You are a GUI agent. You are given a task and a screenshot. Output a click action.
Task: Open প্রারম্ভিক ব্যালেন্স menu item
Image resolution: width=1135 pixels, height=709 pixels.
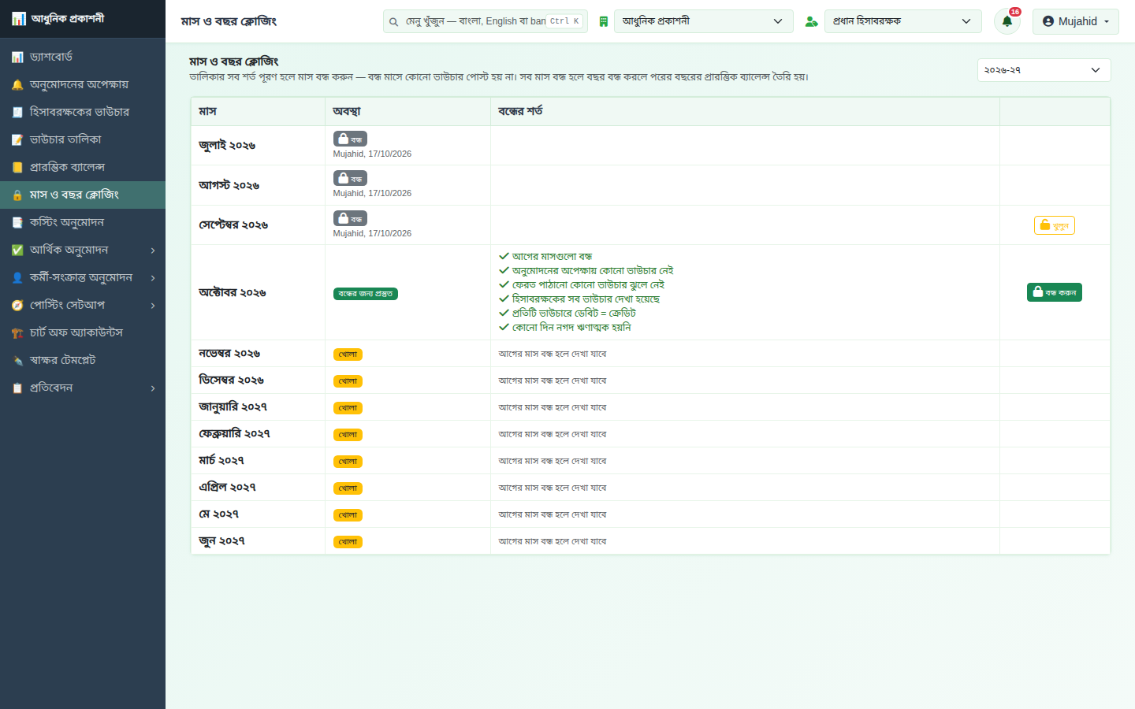[x=83, y=167]
